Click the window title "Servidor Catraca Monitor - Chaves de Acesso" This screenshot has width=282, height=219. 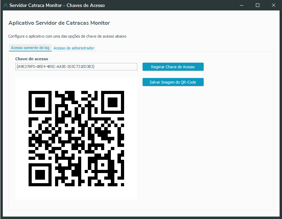57,5
